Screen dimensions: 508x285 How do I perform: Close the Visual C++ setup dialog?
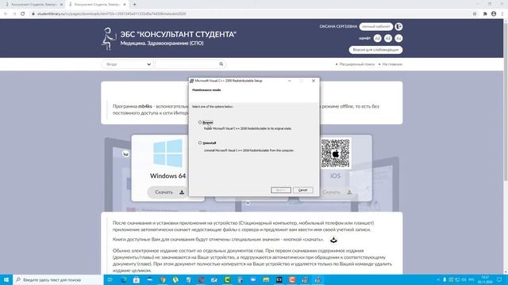click(x=314, y=81)
